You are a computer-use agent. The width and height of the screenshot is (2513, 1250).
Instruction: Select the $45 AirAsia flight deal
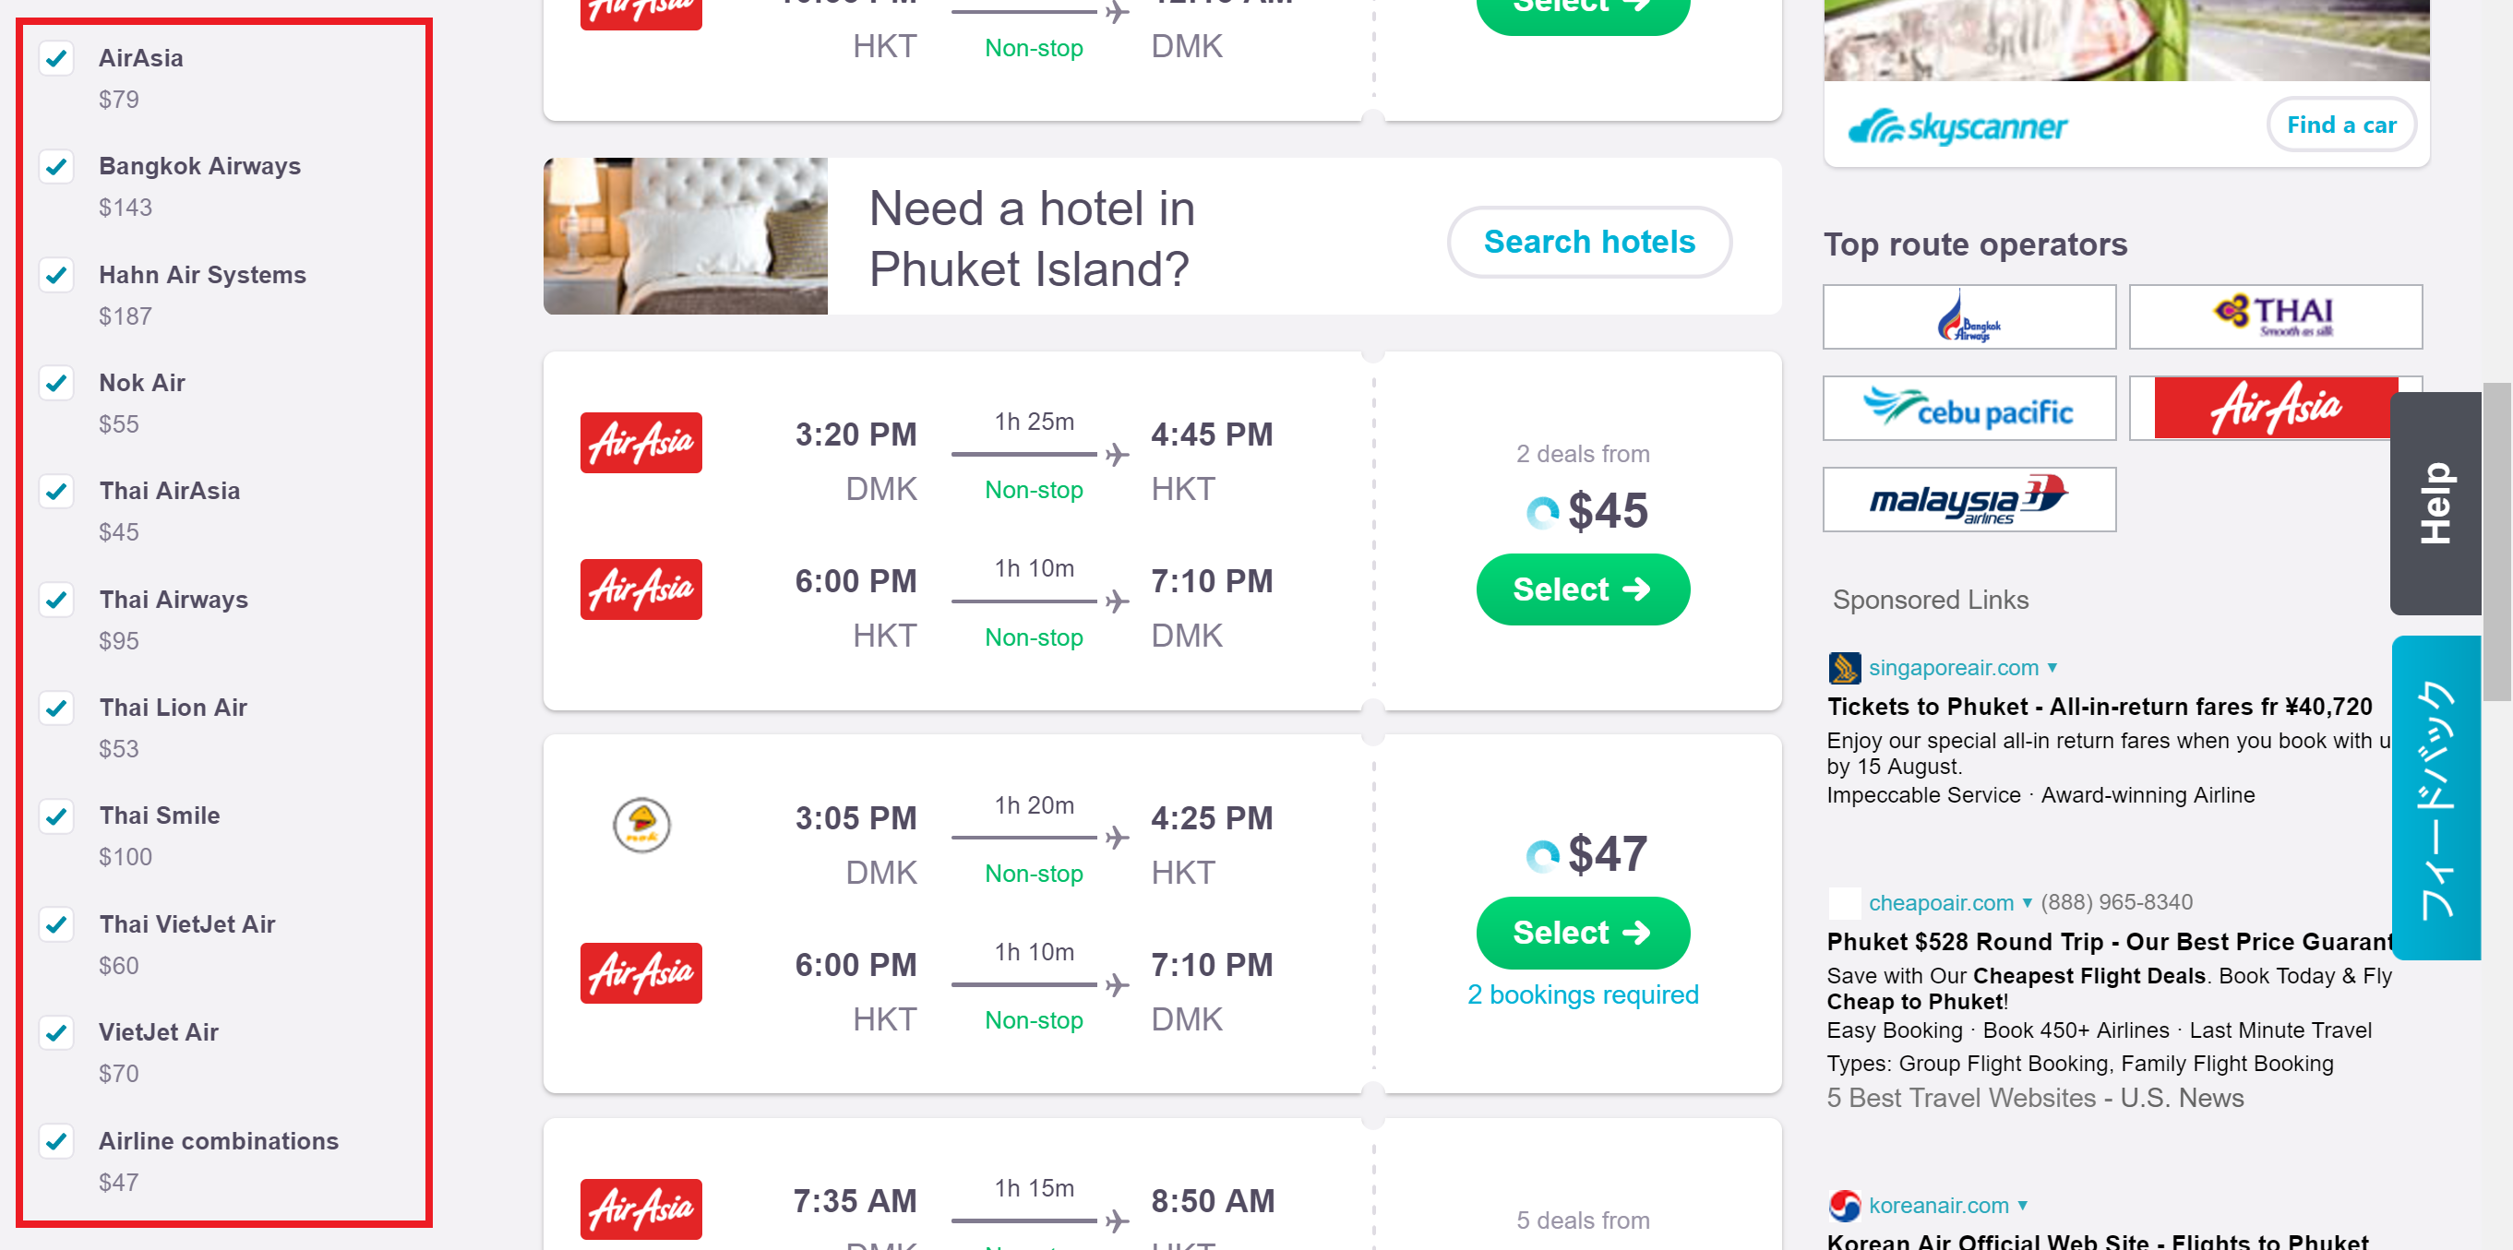1583,589
